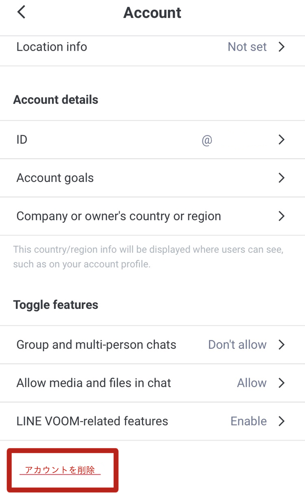Tap the red アカウントを削除 link
305x503 pixels.
pyautogui.click(x=60, y=470)
